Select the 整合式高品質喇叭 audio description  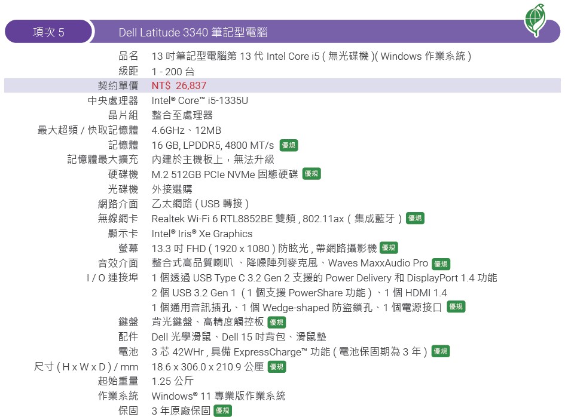click(290, 263)
